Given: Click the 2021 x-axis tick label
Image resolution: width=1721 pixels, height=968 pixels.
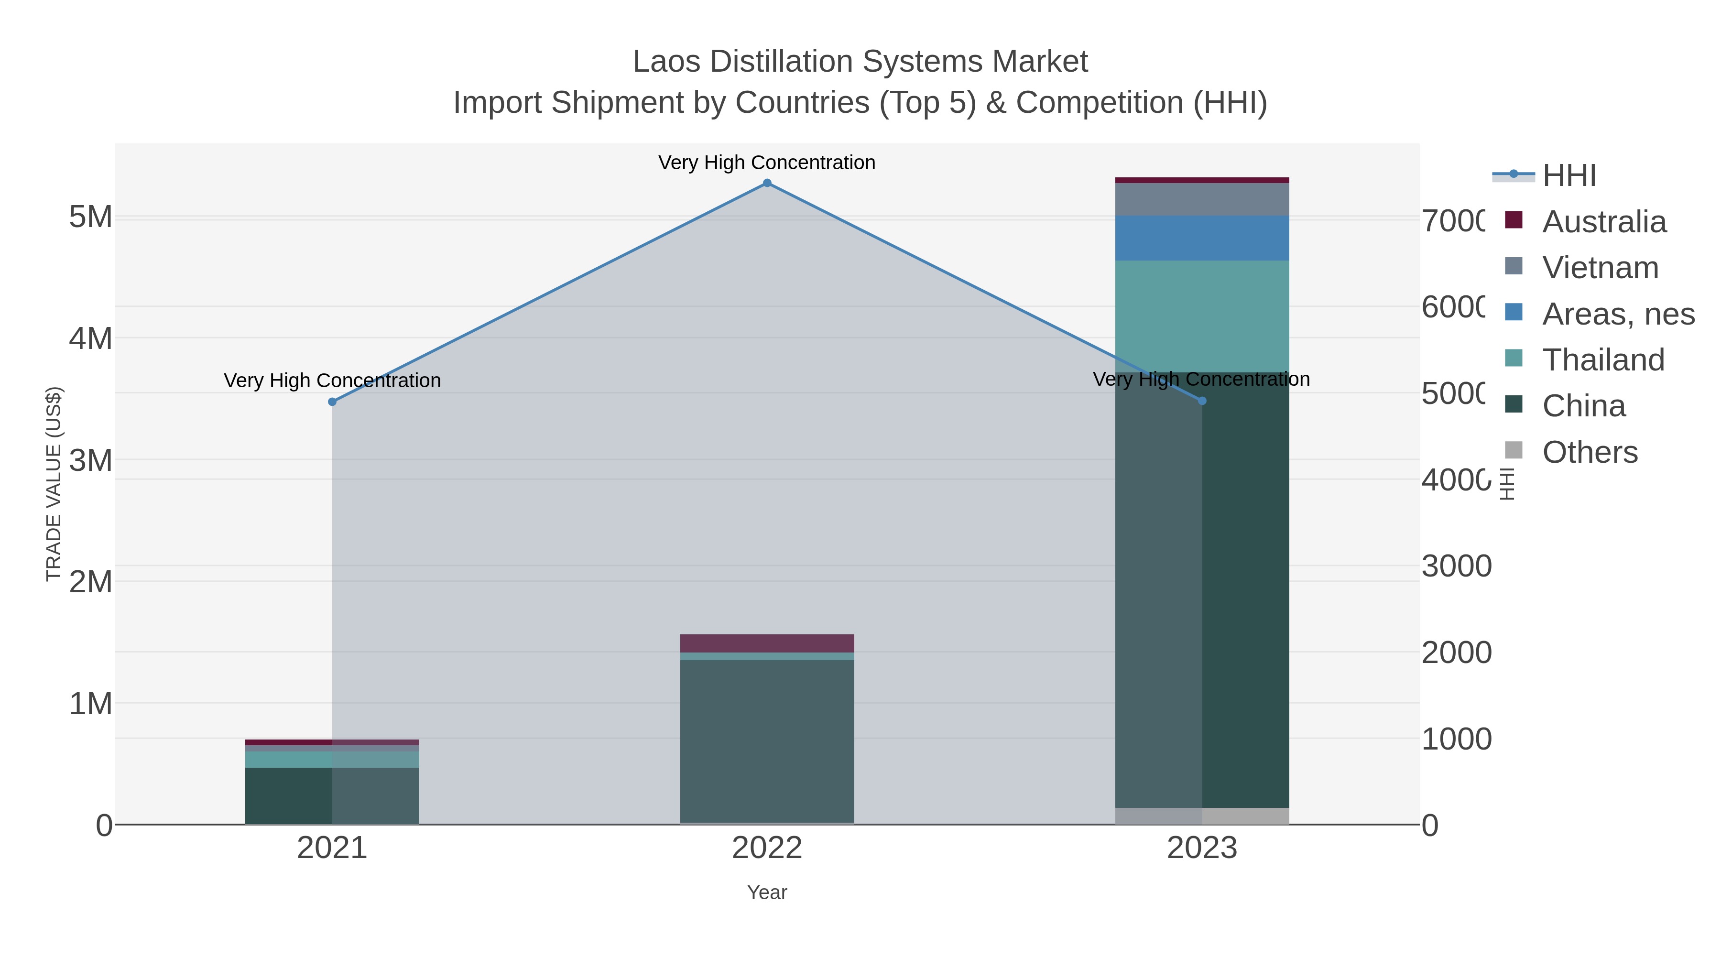Looking at the screenshot, I should click(332, 848).
